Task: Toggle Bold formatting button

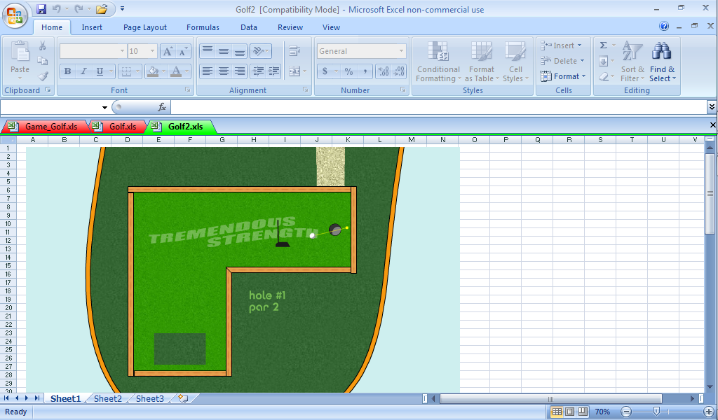Action: 67,71
